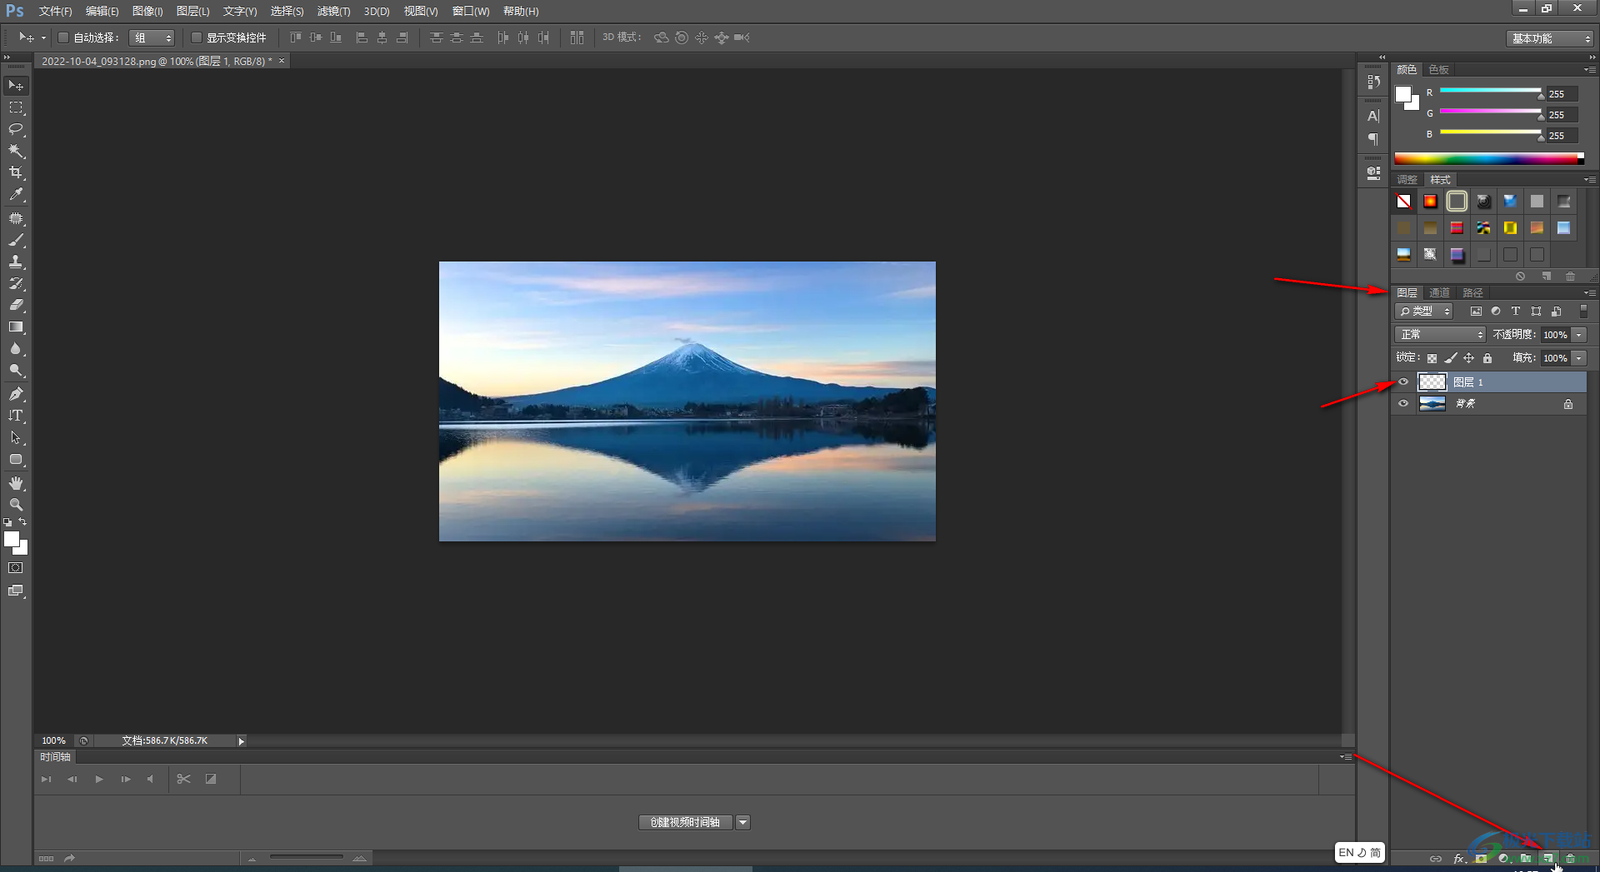Toggle lock image pixels brush icon
This screenshot has height=872, width=1600.
[1451, 358]
